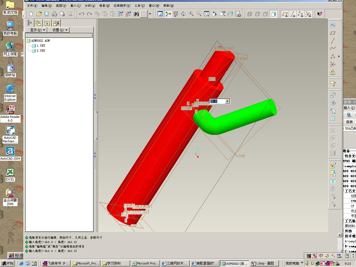The width and height of the screenshot is (356, 267).
Task: Select the datum coordinate system tool
Action: 333,65
